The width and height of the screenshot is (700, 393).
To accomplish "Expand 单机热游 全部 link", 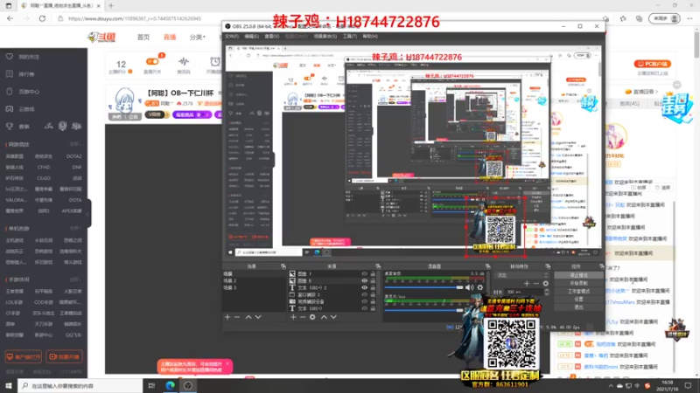I will coord(75,228).
